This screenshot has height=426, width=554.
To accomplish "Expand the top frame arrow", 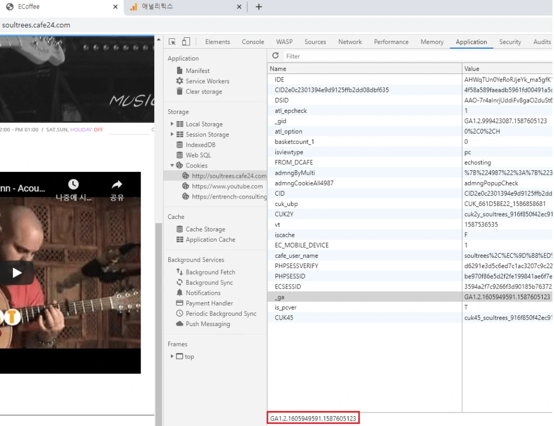I will click(x=172, y=356).
